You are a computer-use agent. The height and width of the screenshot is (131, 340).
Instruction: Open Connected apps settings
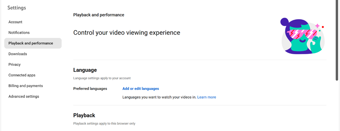(22, 75)
